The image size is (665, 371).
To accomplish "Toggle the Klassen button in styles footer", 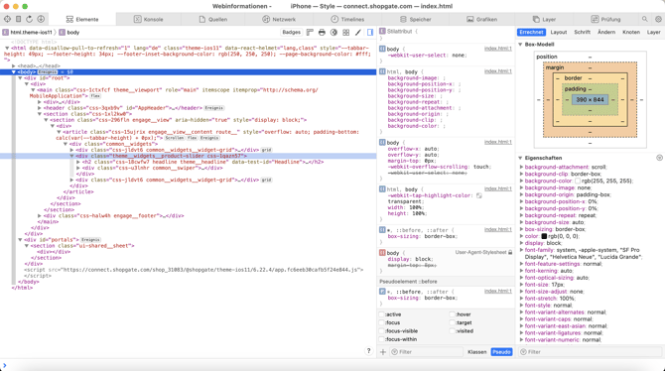I will (477, 352).
